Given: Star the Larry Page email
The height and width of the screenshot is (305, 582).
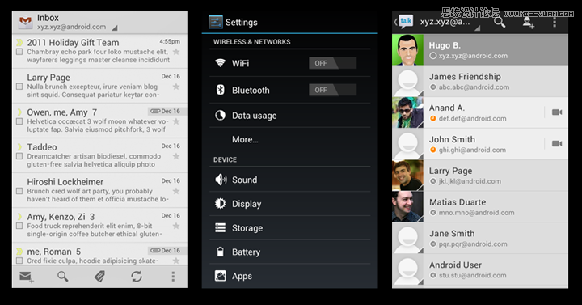Looking at the screenshot, I should [x=176, y=87].
